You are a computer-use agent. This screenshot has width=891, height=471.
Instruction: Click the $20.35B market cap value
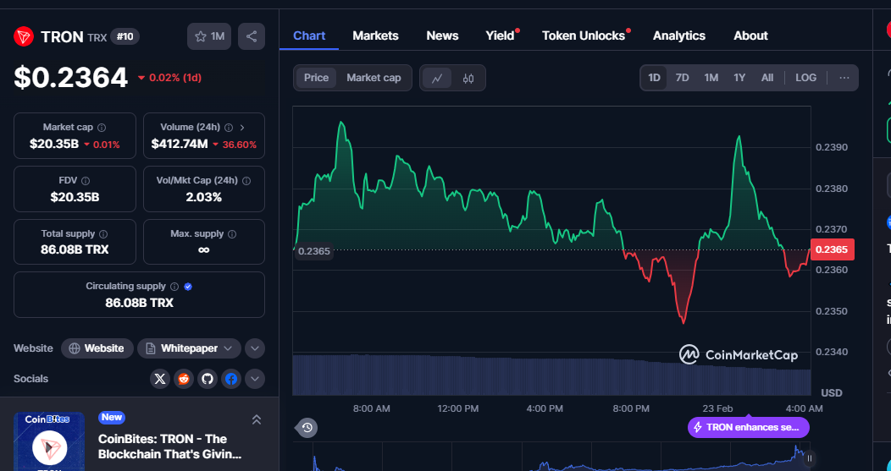(x=54, y=144)
